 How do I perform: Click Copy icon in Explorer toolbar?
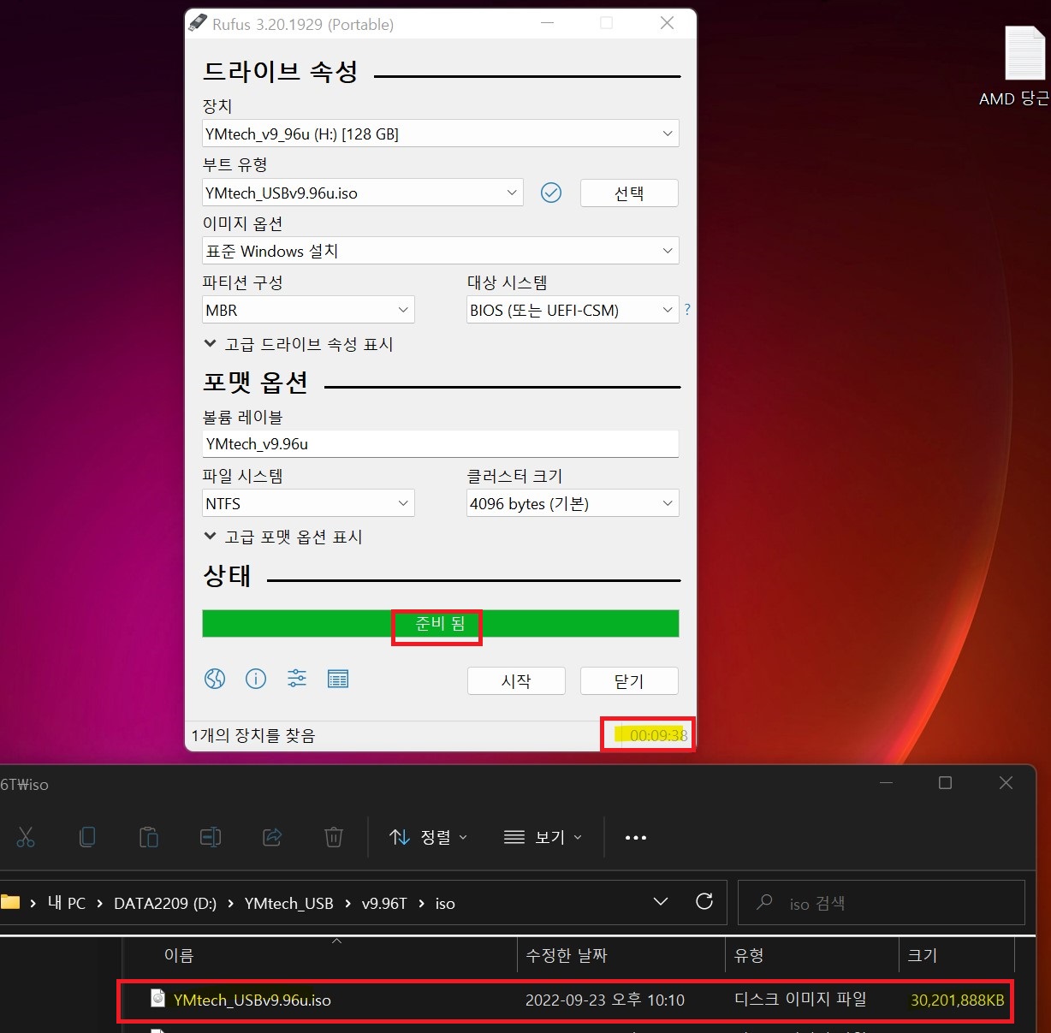click(x=87, y=837)
